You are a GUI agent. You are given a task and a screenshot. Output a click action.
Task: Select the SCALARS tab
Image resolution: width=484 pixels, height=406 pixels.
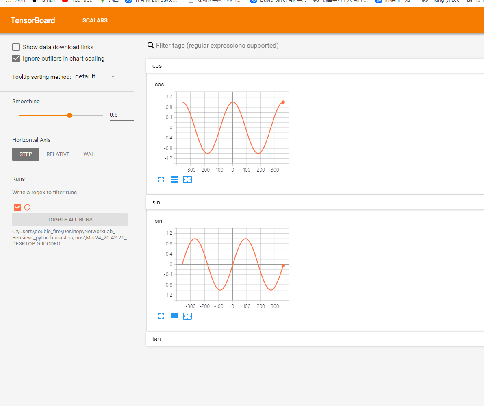click(x=95, y=20)
